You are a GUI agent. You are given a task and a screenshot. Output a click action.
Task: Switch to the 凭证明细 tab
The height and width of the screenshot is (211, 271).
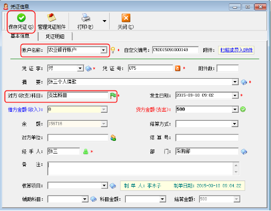point(55,36)
